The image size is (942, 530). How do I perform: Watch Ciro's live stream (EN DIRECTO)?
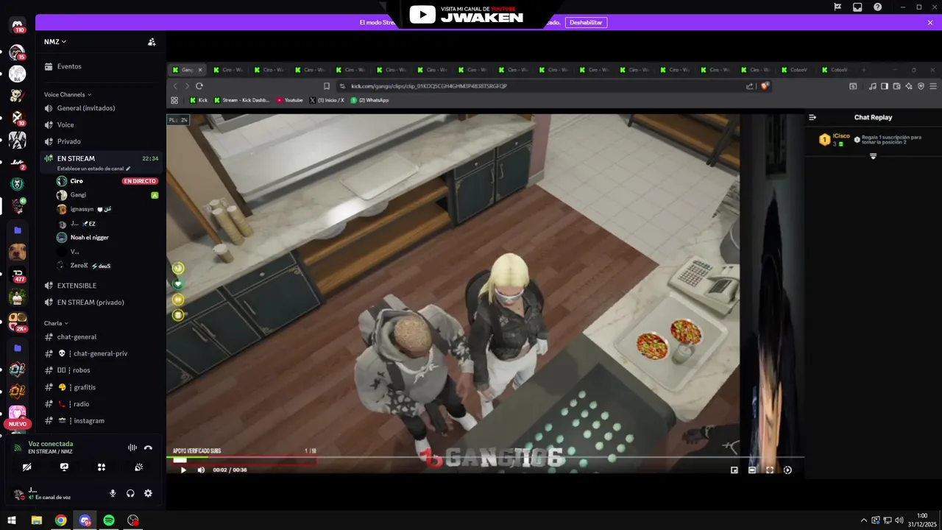pyautogui.click(x=140, y=181)
